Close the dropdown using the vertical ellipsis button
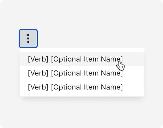The height and width of the screenshot is (128, 163). [28, 38]
